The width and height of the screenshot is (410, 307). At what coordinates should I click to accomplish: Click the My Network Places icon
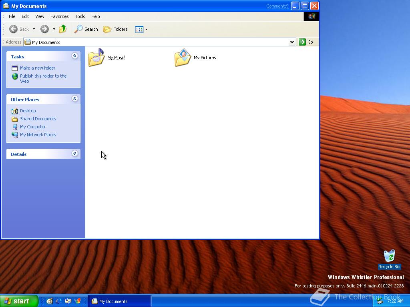pos(15,135)
